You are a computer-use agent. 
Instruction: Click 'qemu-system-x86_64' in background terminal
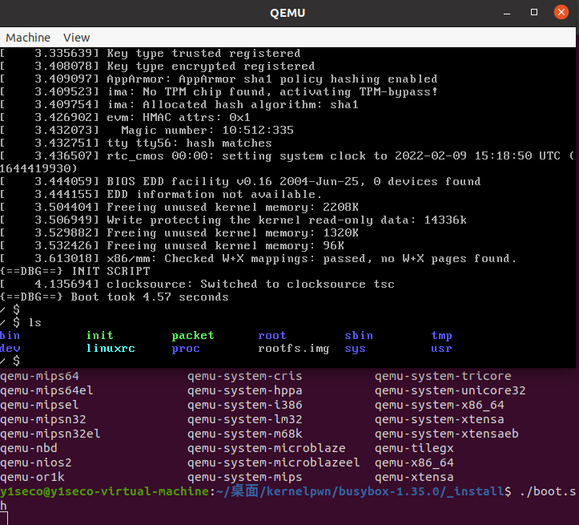pyautogui.click(x=440, y=405)
